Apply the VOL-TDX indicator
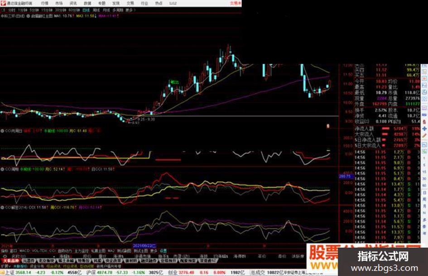The height and width of the screenshot is (276, 428). click(x=39, y=251)
